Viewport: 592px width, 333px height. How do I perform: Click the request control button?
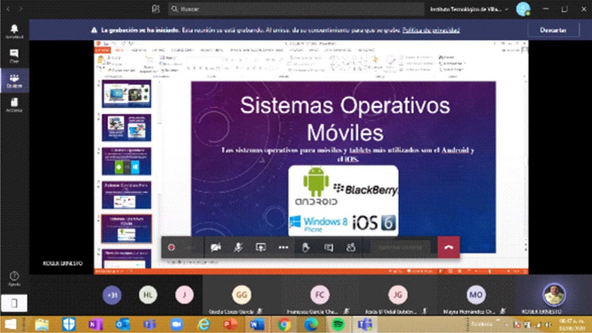400,247
